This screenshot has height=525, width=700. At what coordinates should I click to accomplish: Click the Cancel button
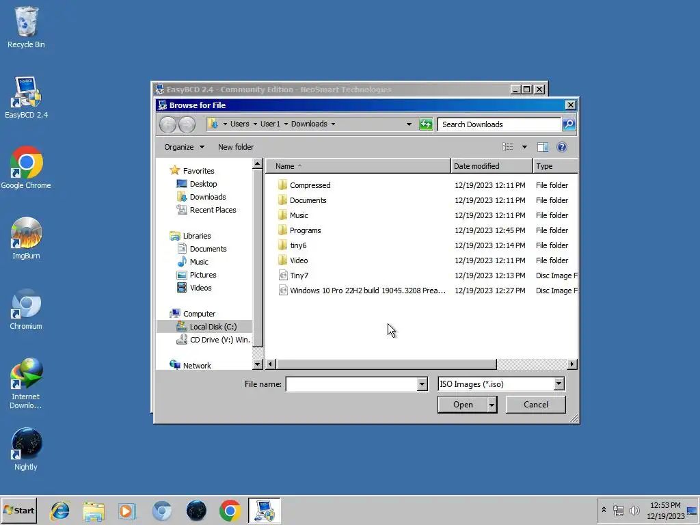tap(536, 405)
